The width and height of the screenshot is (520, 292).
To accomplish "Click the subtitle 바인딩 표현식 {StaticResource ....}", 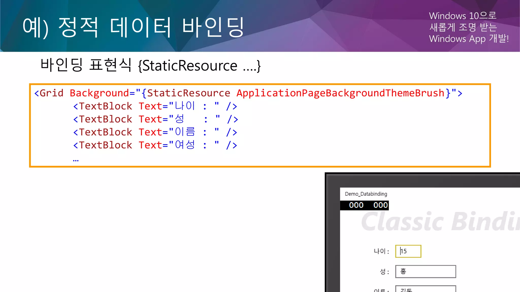I will pos(151,65).
